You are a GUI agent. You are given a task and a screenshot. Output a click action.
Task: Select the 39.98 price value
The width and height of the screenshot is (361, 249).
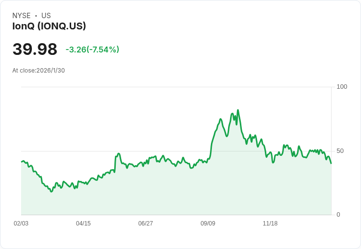[35, 50]
